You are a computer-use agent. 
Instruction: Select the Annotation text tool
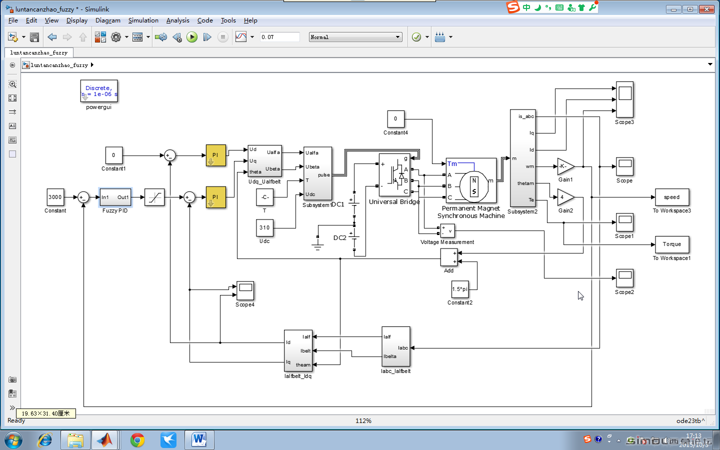12,126
